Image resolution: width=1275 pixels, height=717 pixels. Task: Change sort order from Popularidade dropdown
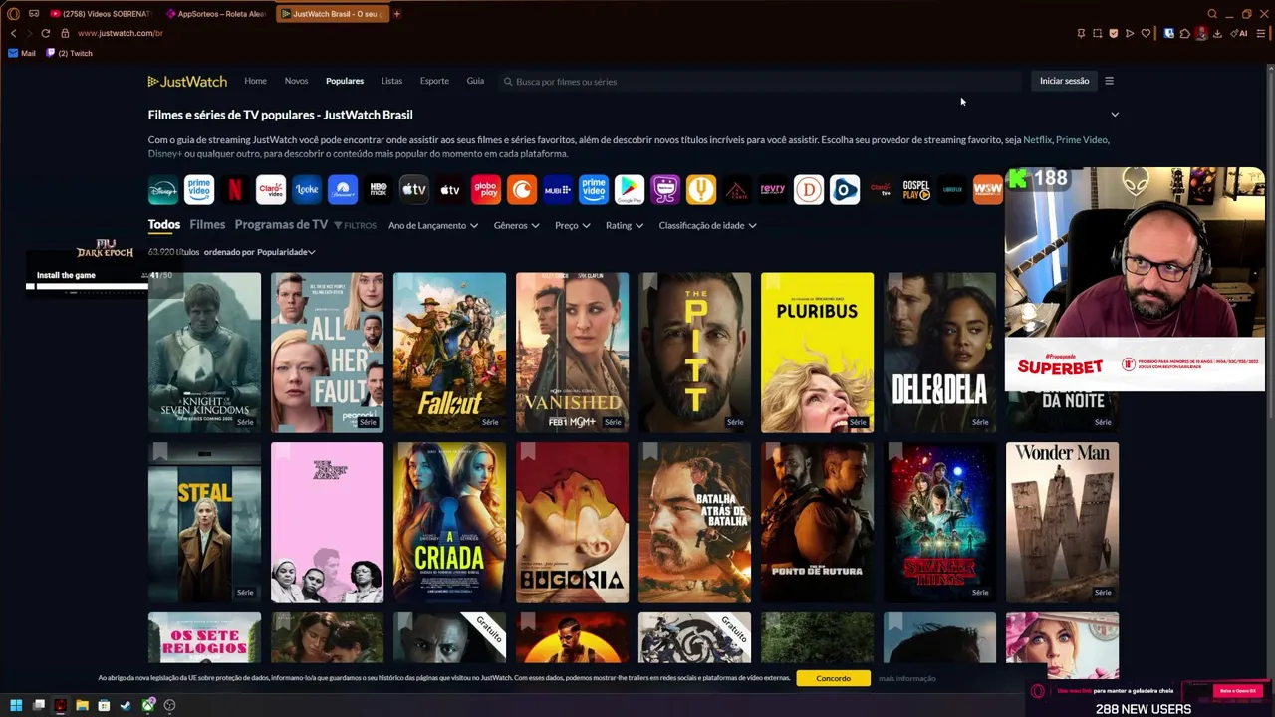click(x=286, y=252)
